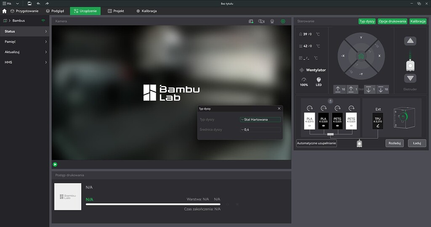Screen dimensions: 431x227
Task: Open the Aktualizuj sidebar section
Action: tap(25, 52)
